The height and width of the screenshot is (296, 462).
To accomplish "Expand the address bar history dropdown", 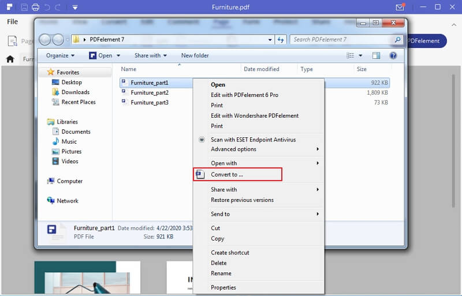I will tap(270, 40).
